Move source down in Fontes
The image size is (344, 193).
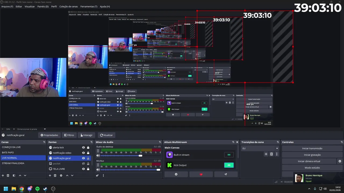coord(72,176)
